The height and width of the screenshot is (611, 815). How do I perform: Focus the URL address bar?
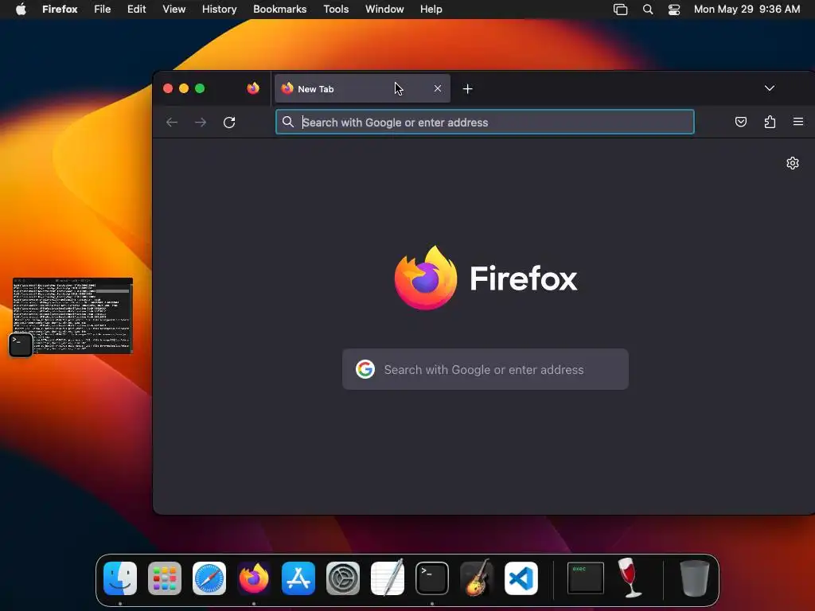[x=485, y=122]
